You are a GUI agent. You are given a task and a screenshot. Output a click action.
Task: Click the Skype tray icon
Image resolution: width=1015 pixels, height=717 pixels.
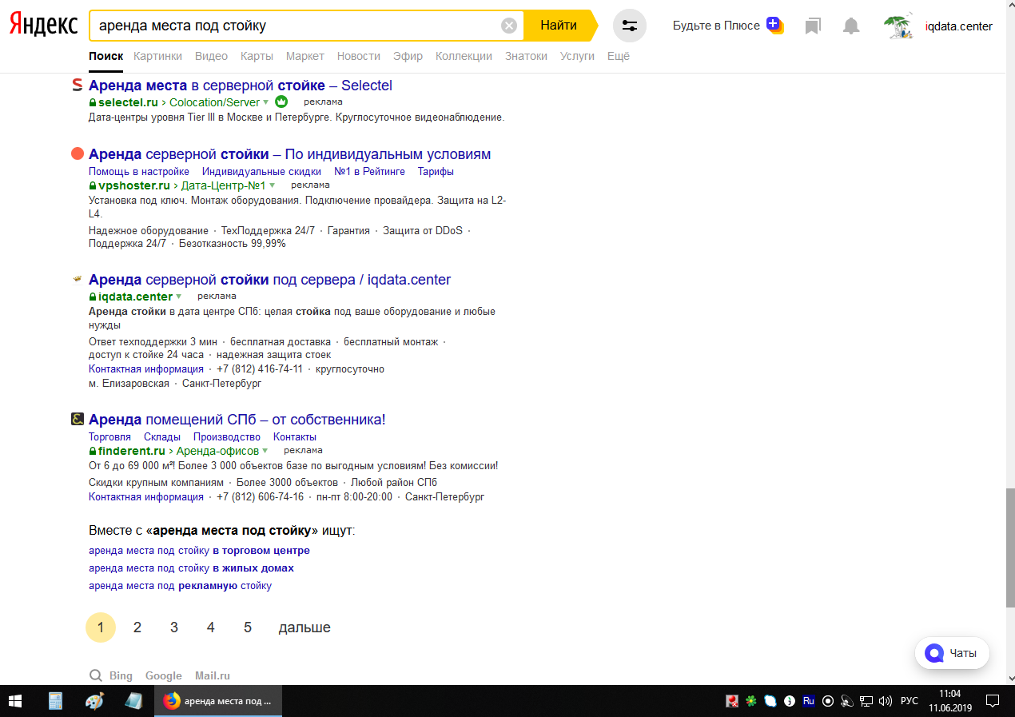770,701
